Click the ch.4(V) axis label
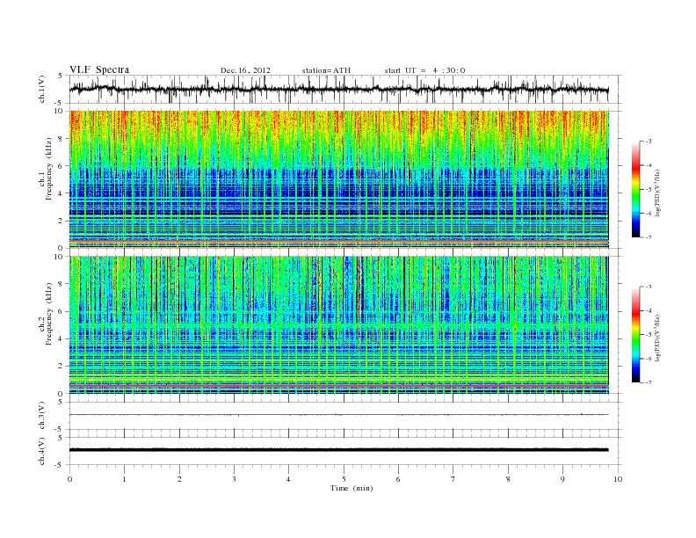This screenshot has width=696, height=538. (42, 452)
